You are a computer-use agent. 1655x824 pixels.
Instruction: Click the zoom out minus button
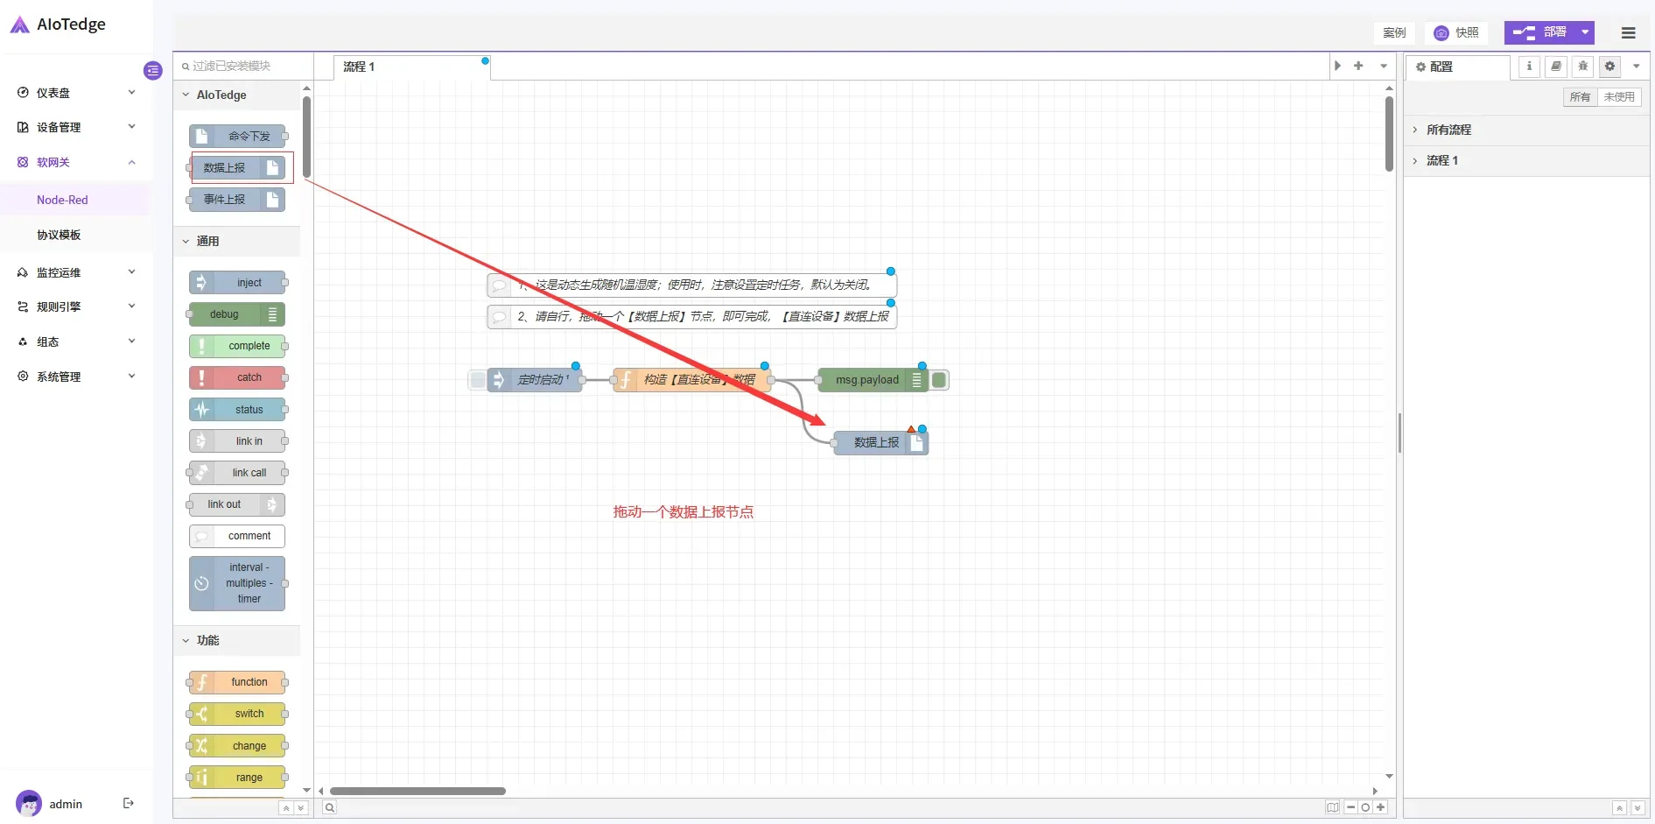tap(1351, 807)
